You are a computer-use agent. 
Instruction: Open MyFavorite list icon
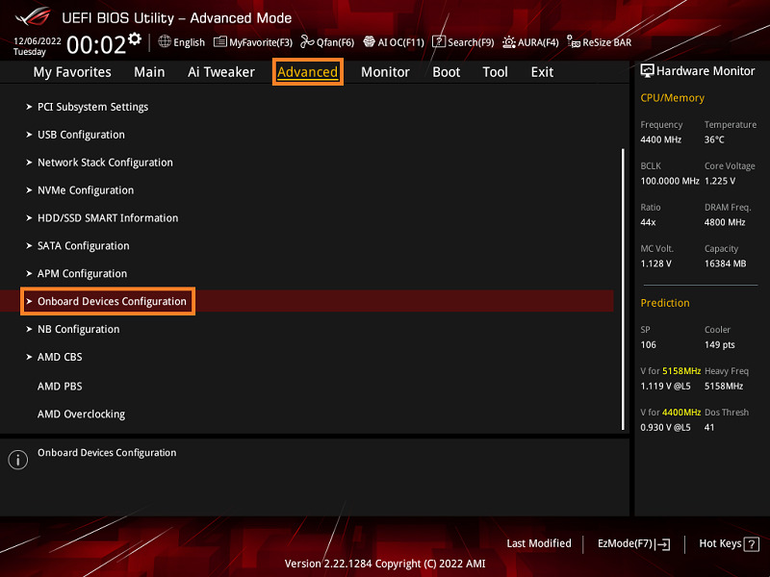pyautogui.click(x=220, y=41)
